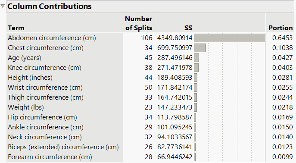
Task: Click the 23 splits count for Weight
Action: 149,107
